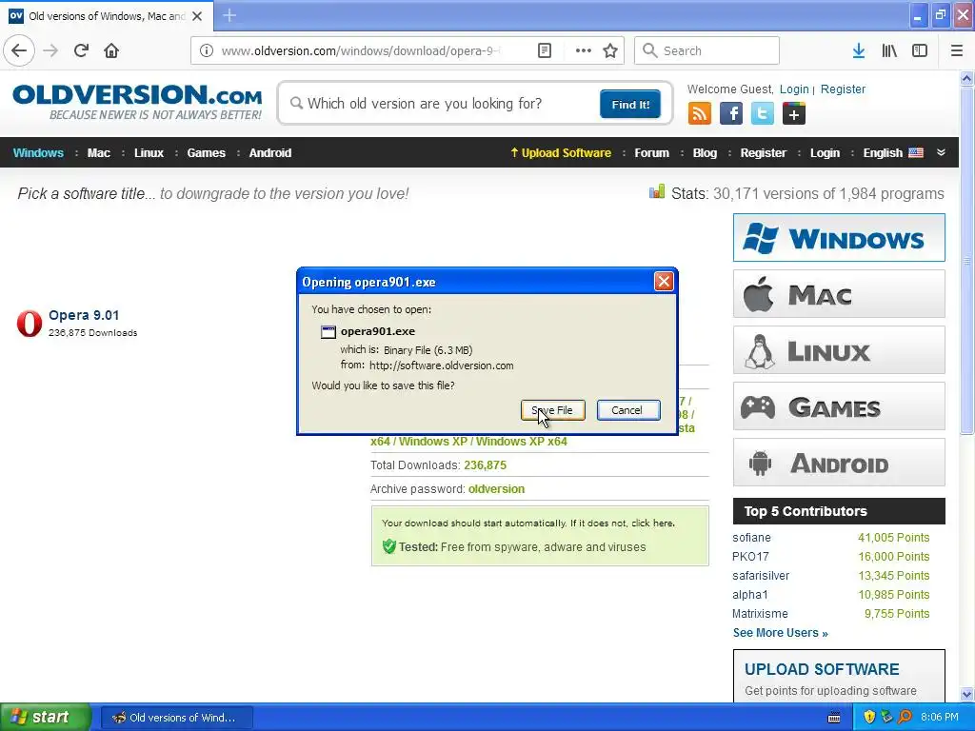
Task: Cancel the opera901.exe download dialog
Action: (628, 410)
